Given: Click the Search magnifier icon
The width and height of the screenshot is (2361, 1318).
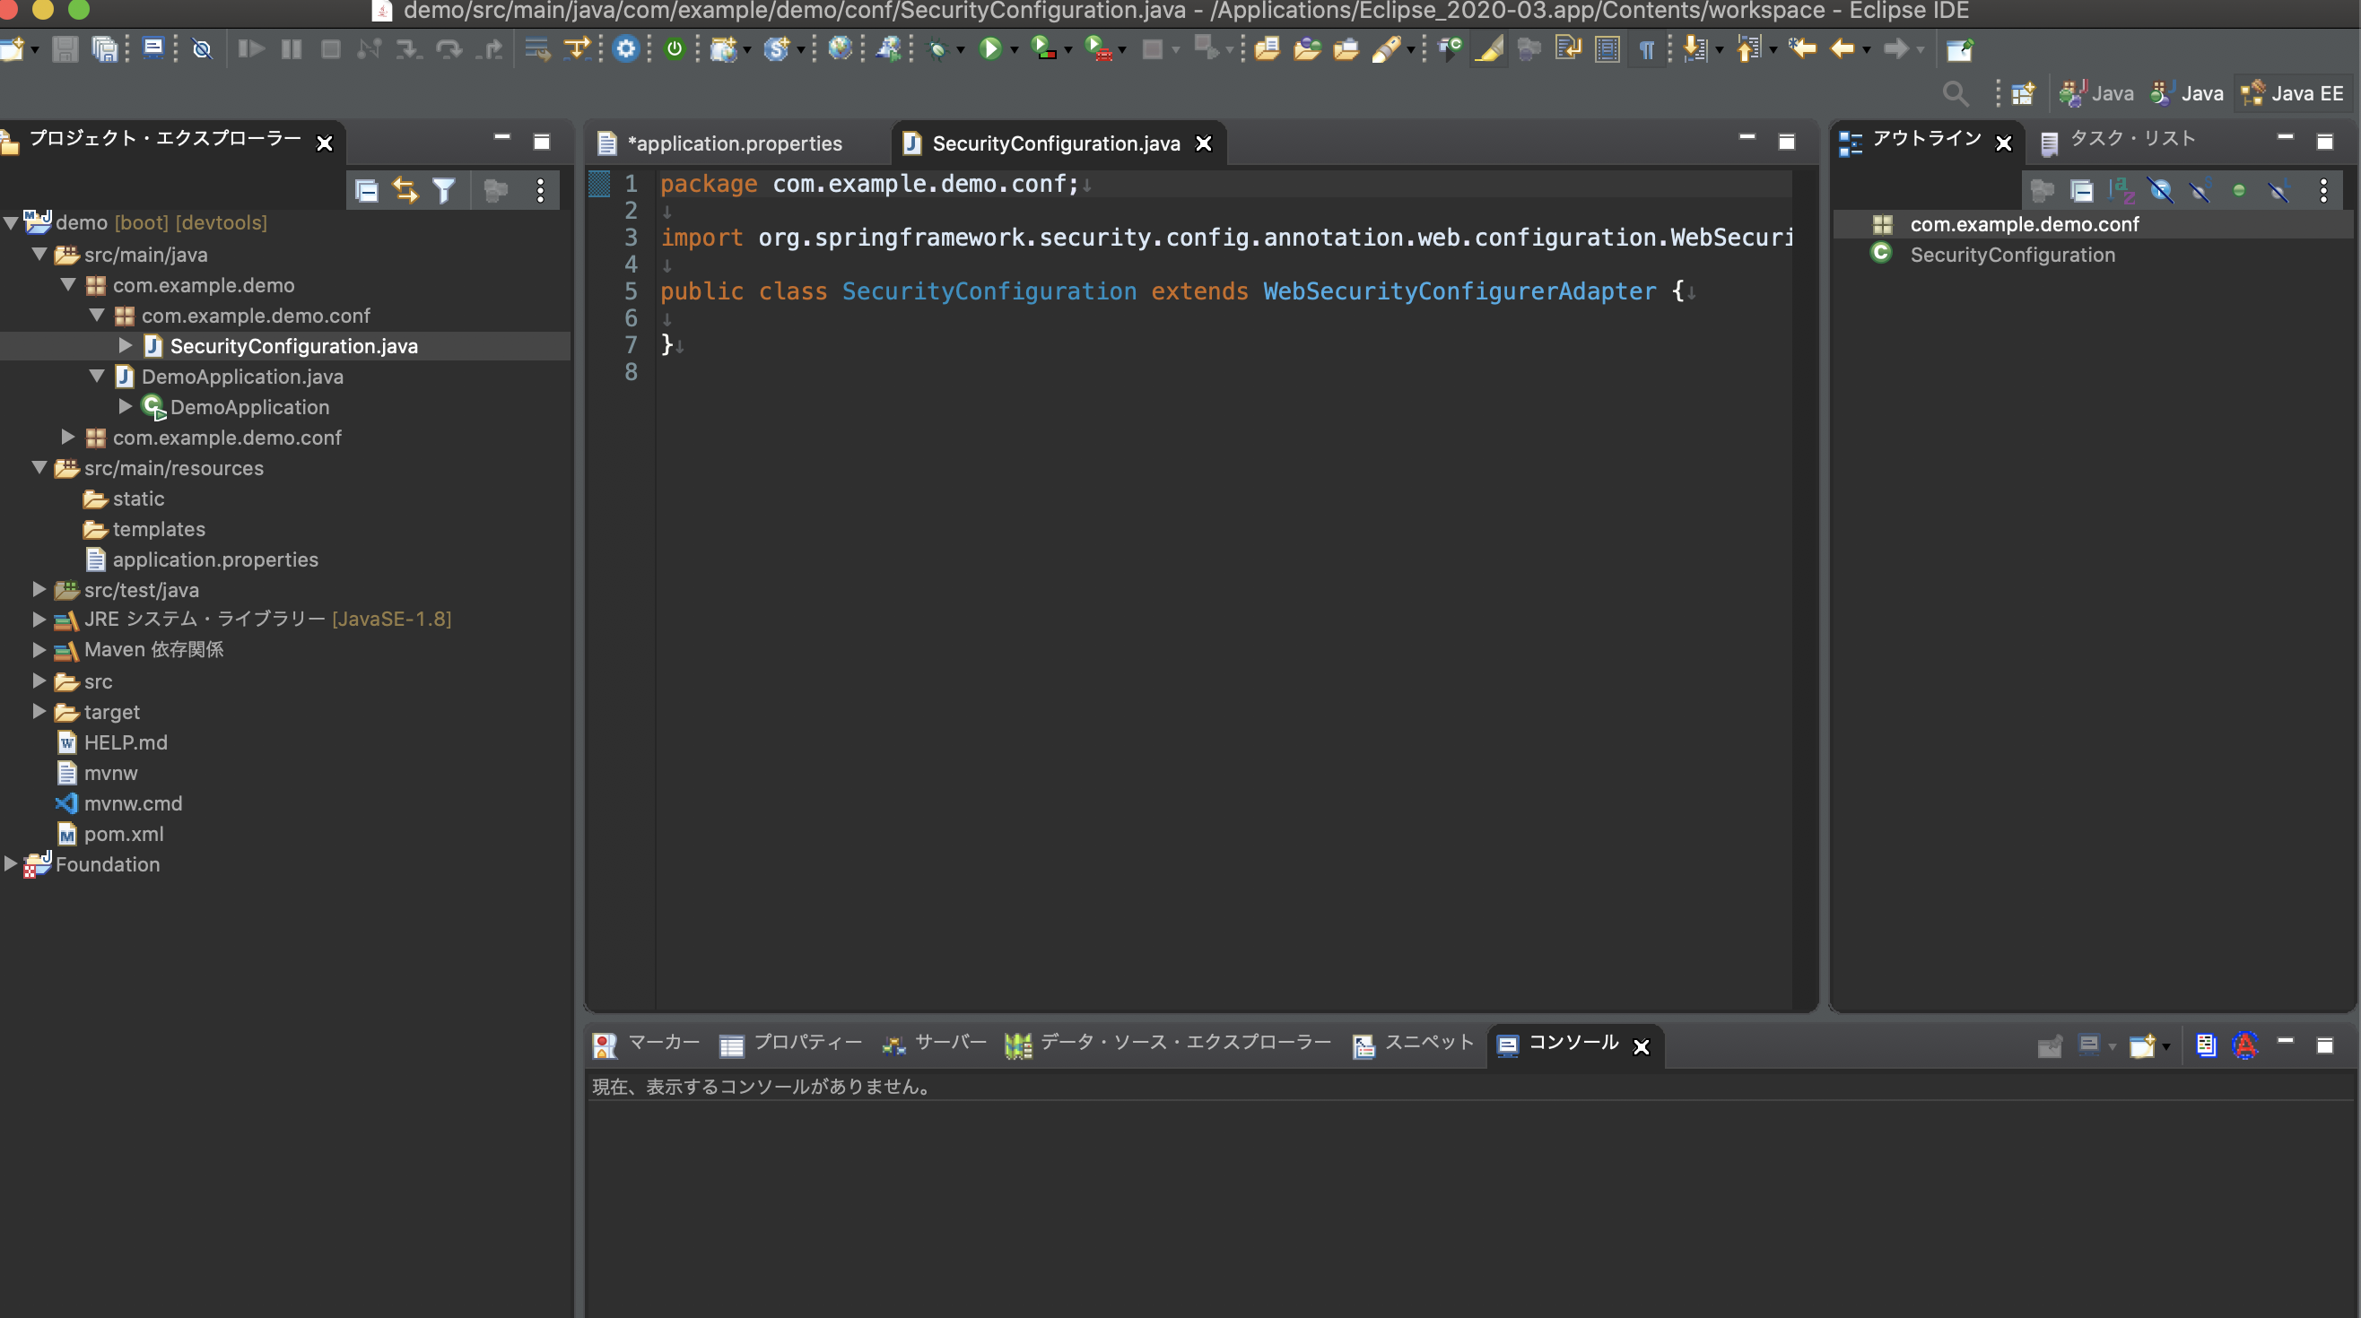Looking at the screenshot, I should [x=1955, y=93].
